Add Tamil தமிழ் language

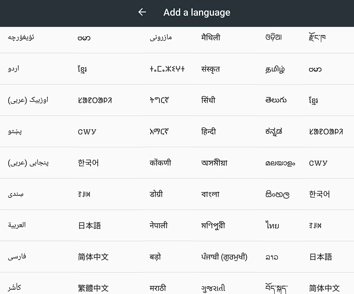click(x=275, y=69)
